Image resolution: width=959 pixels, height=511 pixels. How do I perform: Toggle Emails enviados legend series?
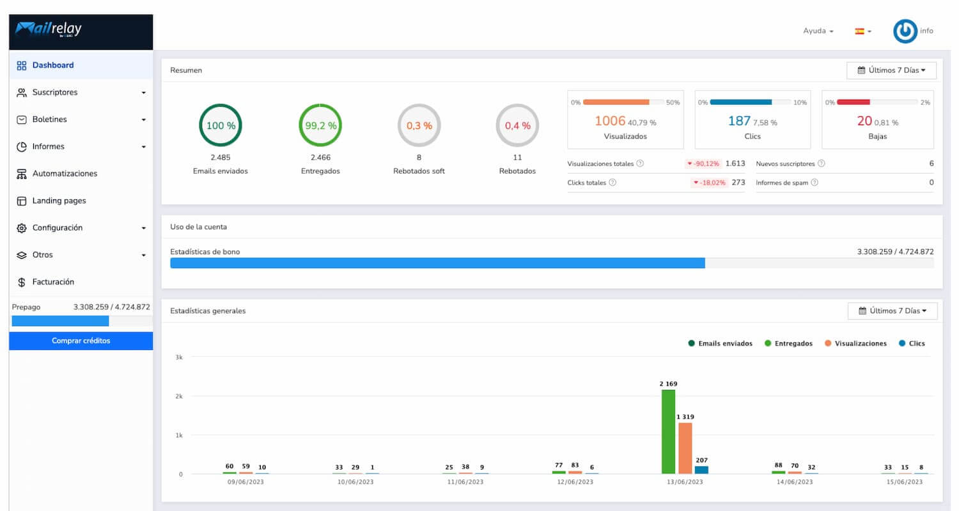pyautogui.click(x=721, y=344)
